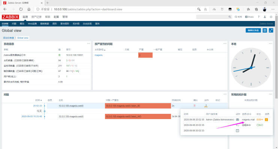Screen dimensions: 278x149
Task: Open the 系统信息 widget options menu
Action: pyautogui.click(x=88, y=43)
